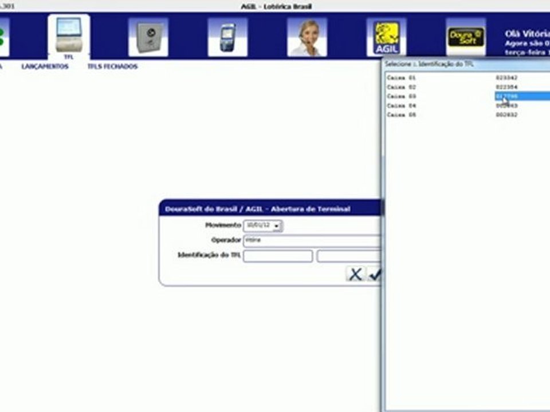
Task: Click code 002832 in the list
Action: (506, 114)
